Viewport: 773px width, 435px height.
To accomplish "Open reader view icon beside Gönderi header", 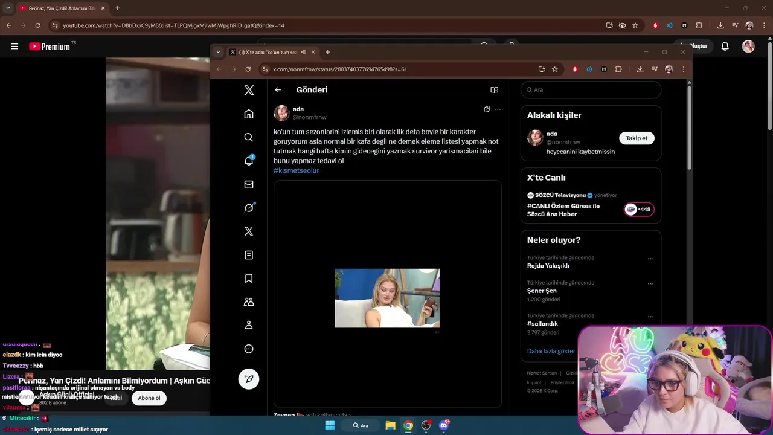I will coord(494,90).
